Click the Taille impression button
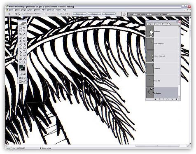The height and width of the screenshot is (154, 196). click(109, 14)
